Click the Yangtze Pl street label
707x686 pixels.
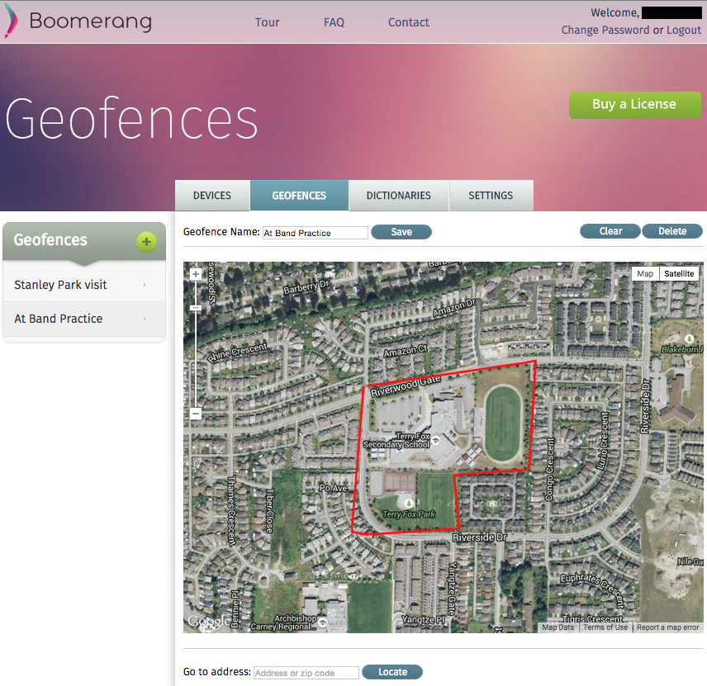(423, 620)
